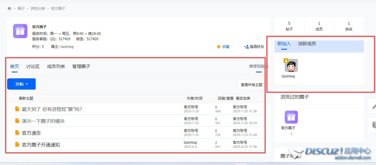This screenshot has height=165, width=376.
Task: Click the file icon beside 演示一下圈子的模块
Action: [17, 121]
